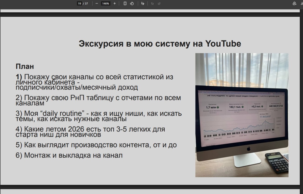303x194 pixels.
Task: Click the total page count '/ 37'
Action: [x=85, y=4]
